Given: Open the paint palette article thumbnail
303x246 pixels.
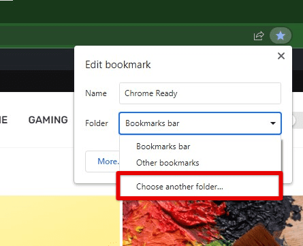Looking at the screenshot, I should [x=212, y=222].
